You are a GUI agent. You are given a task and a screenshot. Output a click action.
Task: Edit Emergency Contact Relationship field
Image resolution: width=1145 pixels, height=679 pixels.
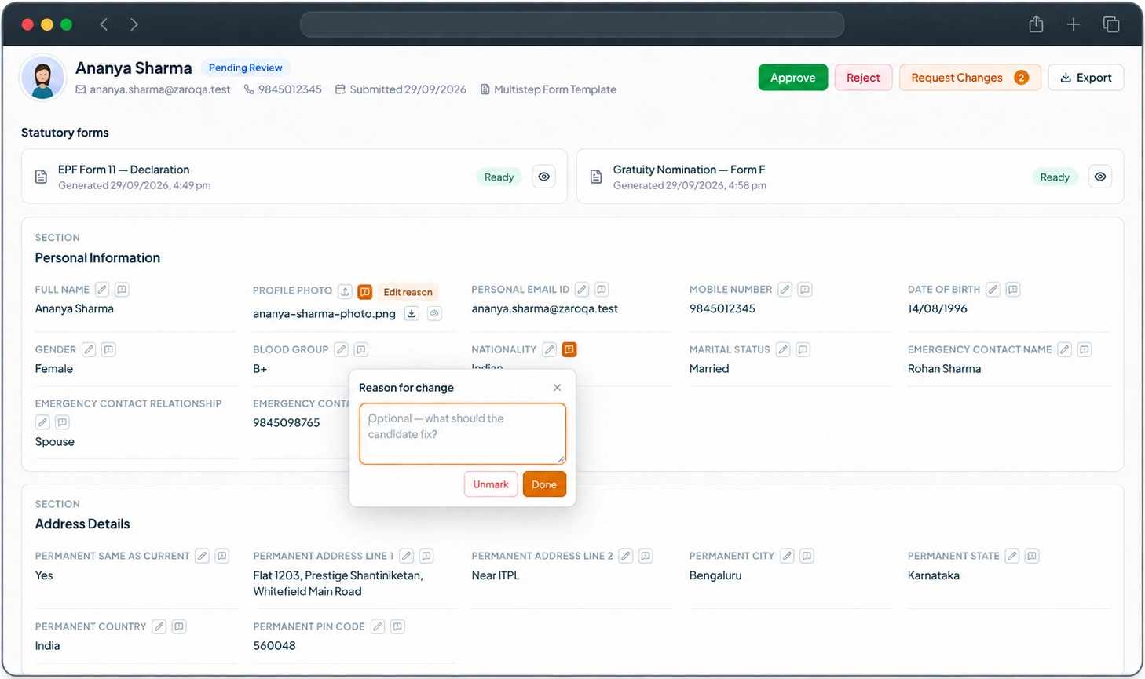tap(42, 422)
